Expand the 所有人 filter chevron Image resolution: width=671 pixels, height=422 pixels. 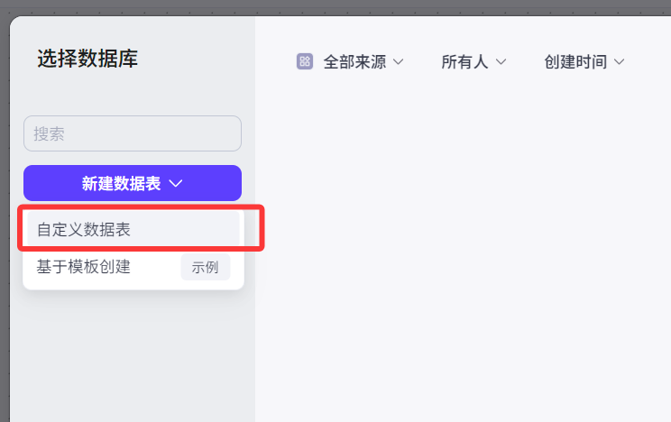pos(501,61)
